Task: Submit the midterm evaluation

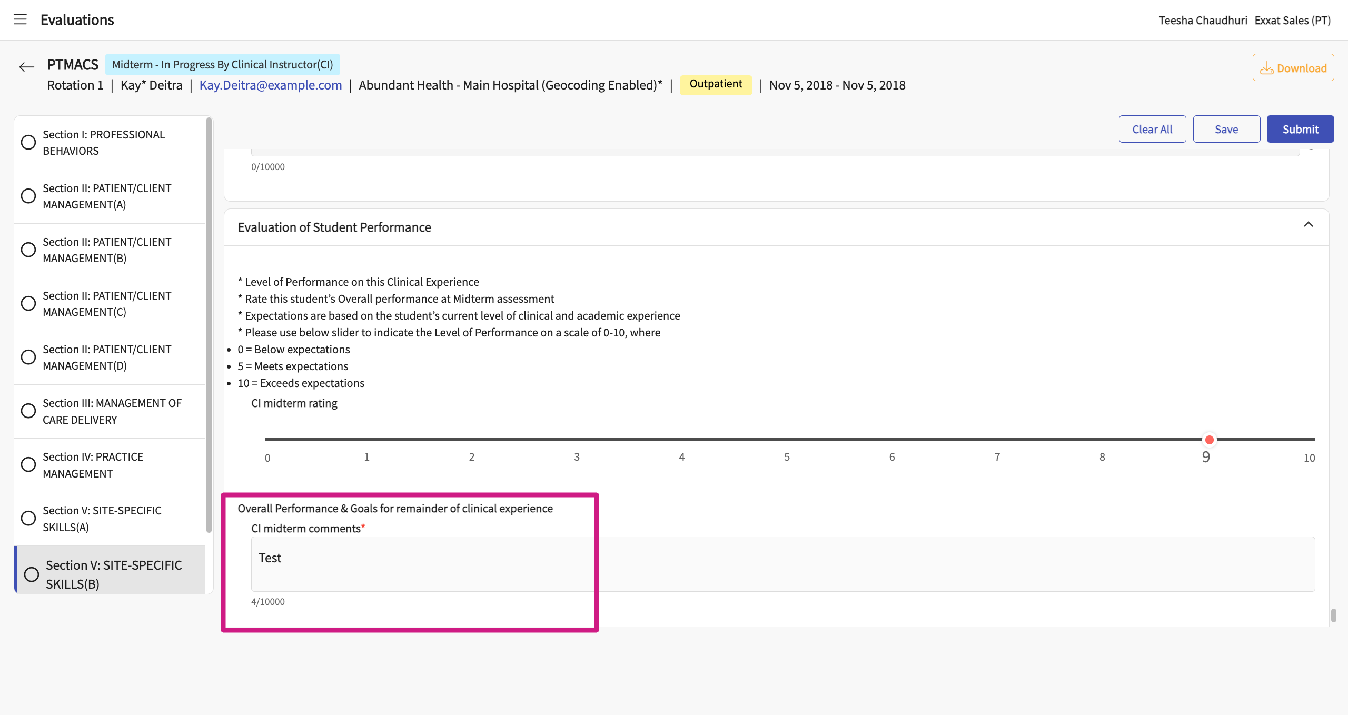Action: pyautogui.click(x=1300, y=129)
